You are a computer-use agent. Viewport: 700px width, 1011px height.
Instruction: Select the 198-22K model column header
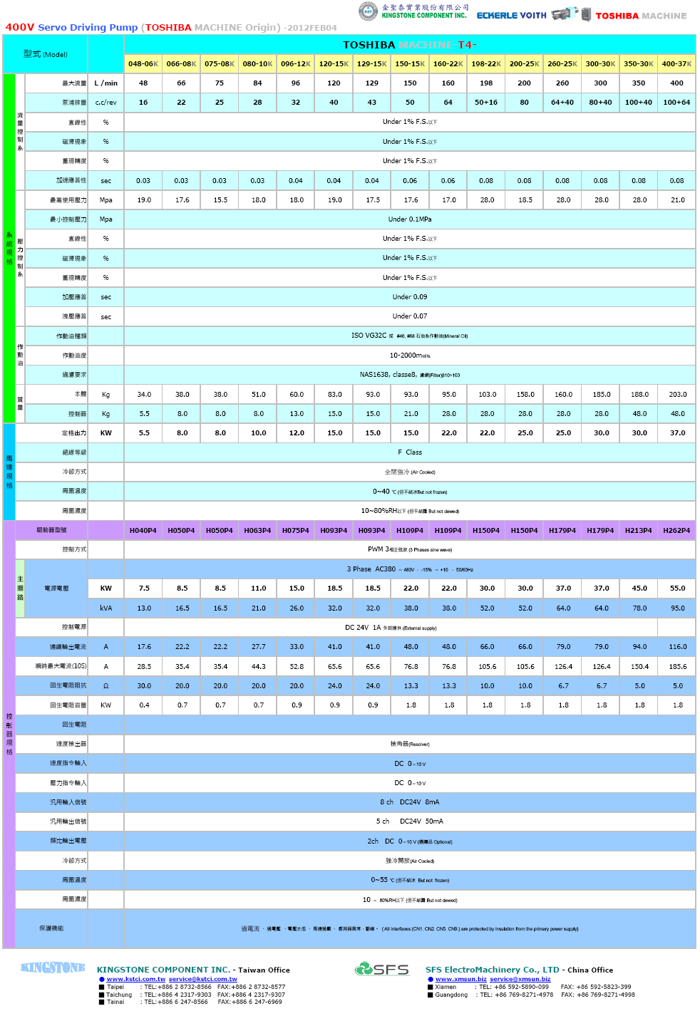[486, 64]
